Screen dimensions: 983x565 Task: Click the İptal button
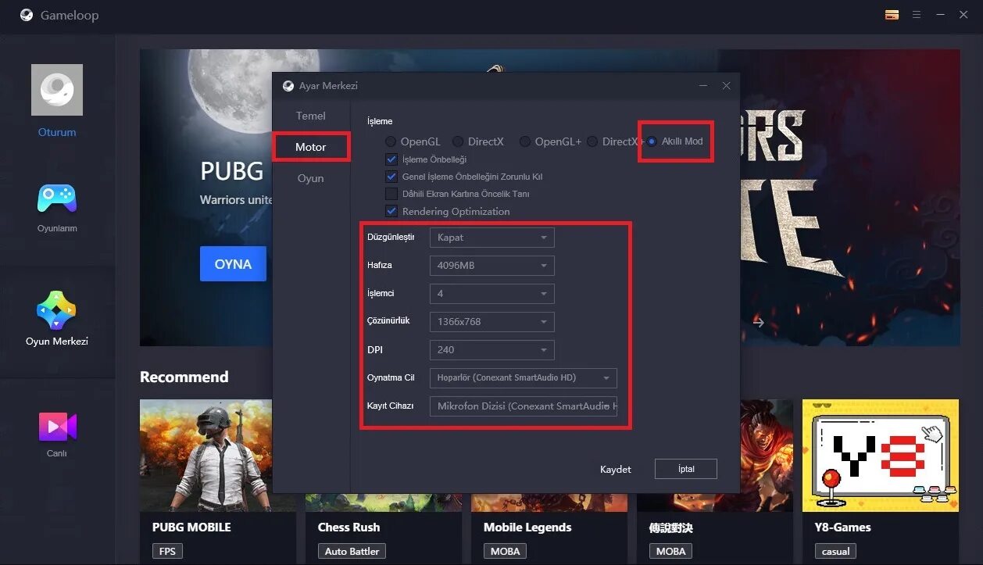coord(686,469)
